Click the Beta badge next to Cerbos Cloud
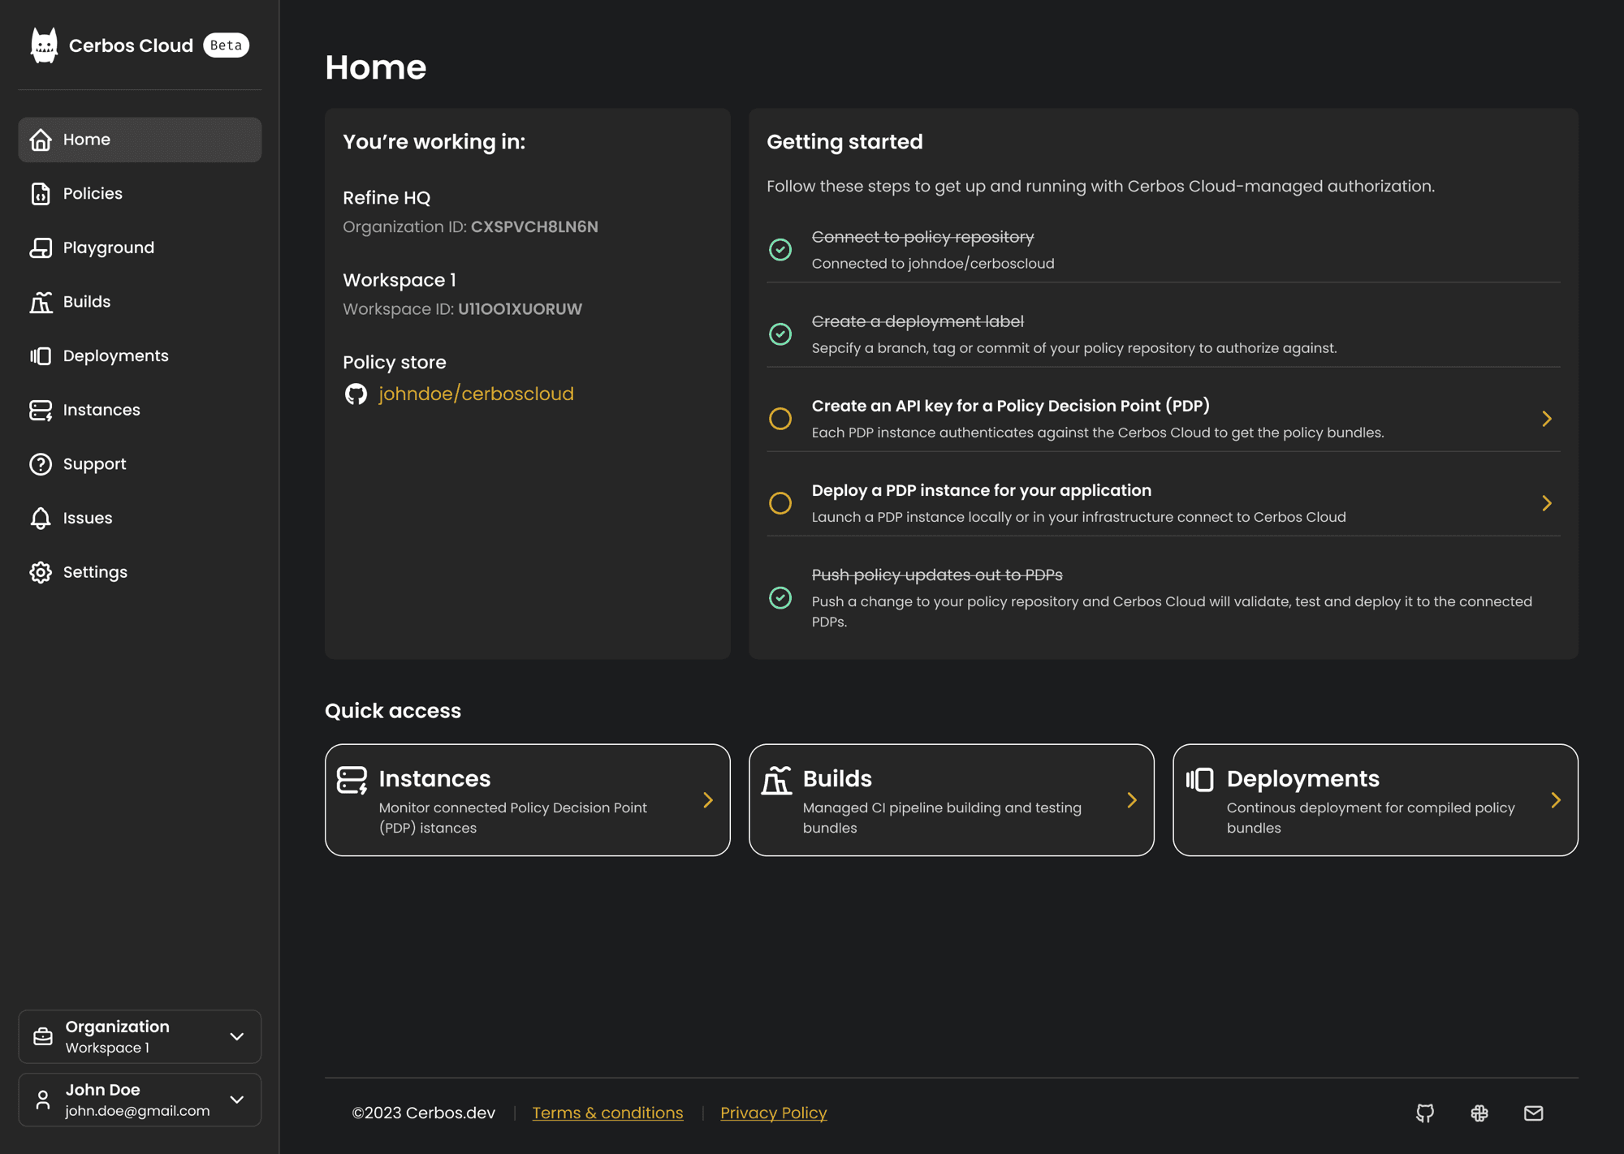 click(x=226, y=45)
